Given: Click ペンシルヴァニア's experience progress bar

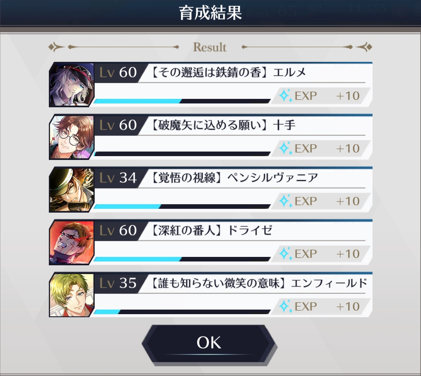Looking at the screenshot, I should 182,206.
